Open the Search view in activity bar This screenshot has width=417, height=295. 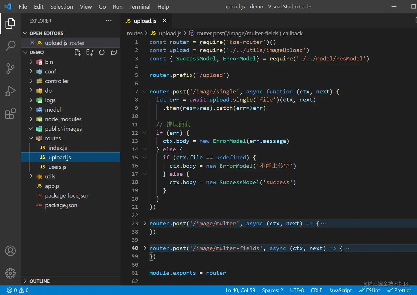tap(10, 46)
